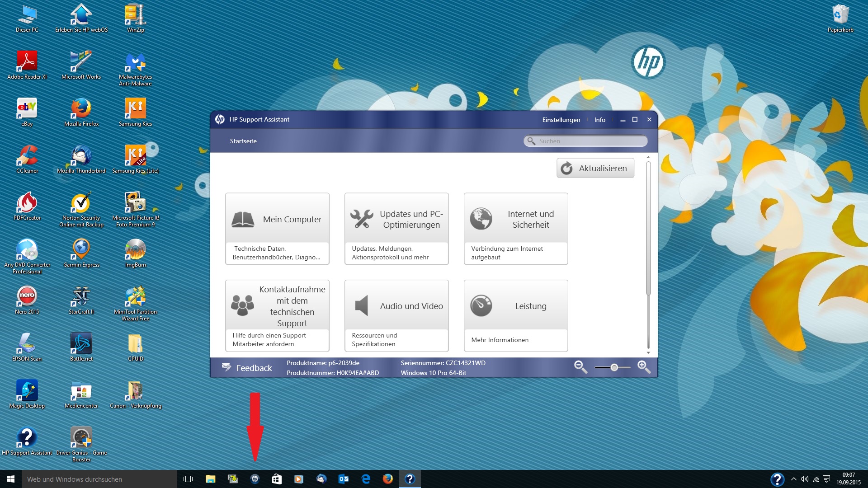Open Outlook from the taskbar

click(344, 479)
